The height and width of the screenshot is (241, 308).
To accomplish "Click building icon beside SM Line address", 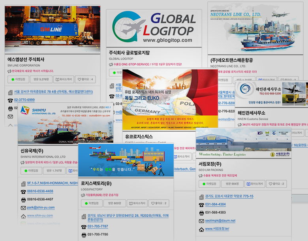I will [x=10, y=92].
